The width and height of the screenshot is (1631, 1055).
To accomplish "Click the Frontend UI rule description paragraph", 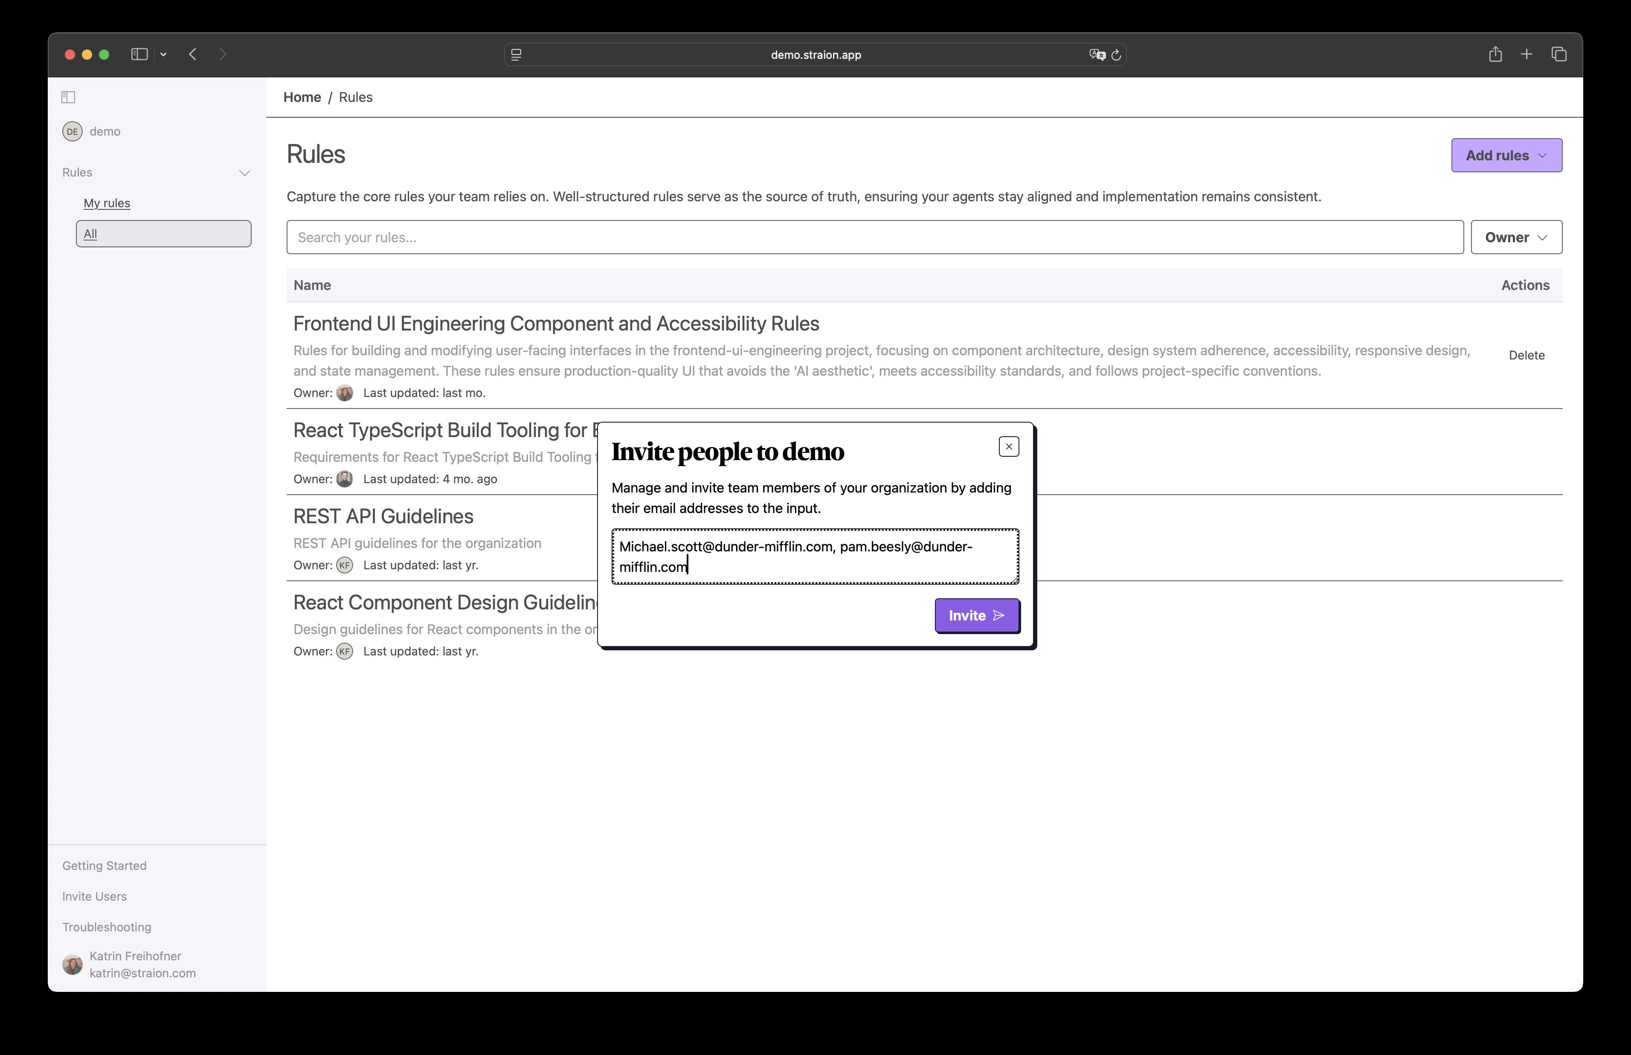I will point(882,361).
